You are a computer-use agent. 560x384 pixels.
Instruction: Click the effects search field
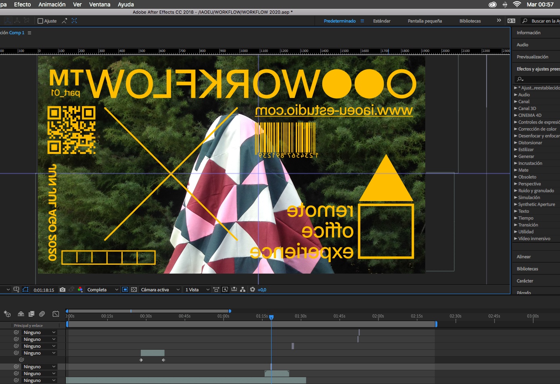tap(537, 79)
